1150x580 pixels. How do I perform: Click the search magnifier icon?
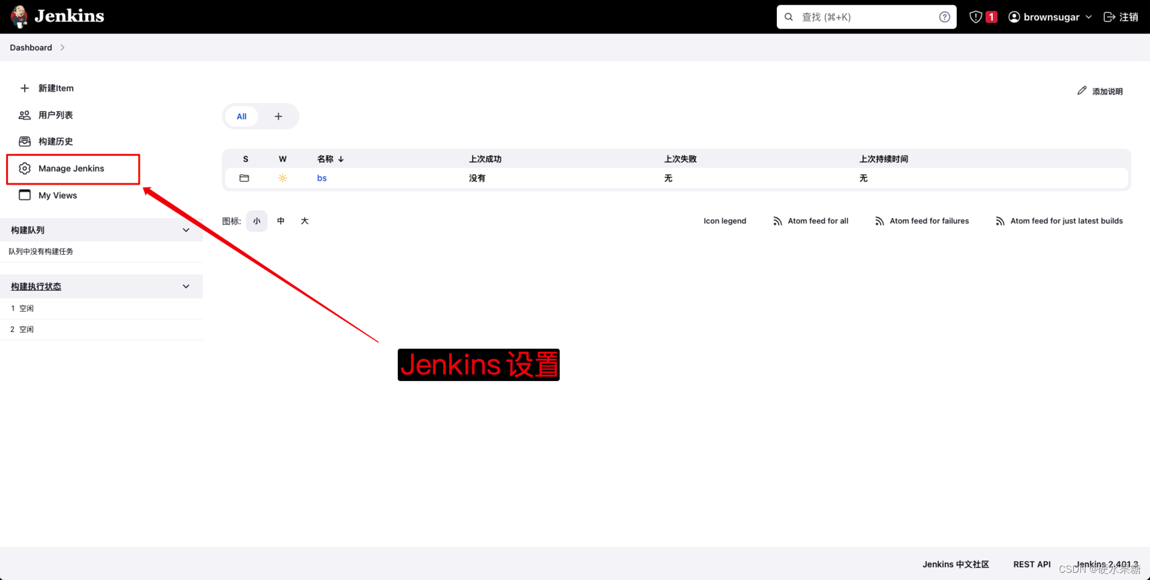click(x=789, y=17)
